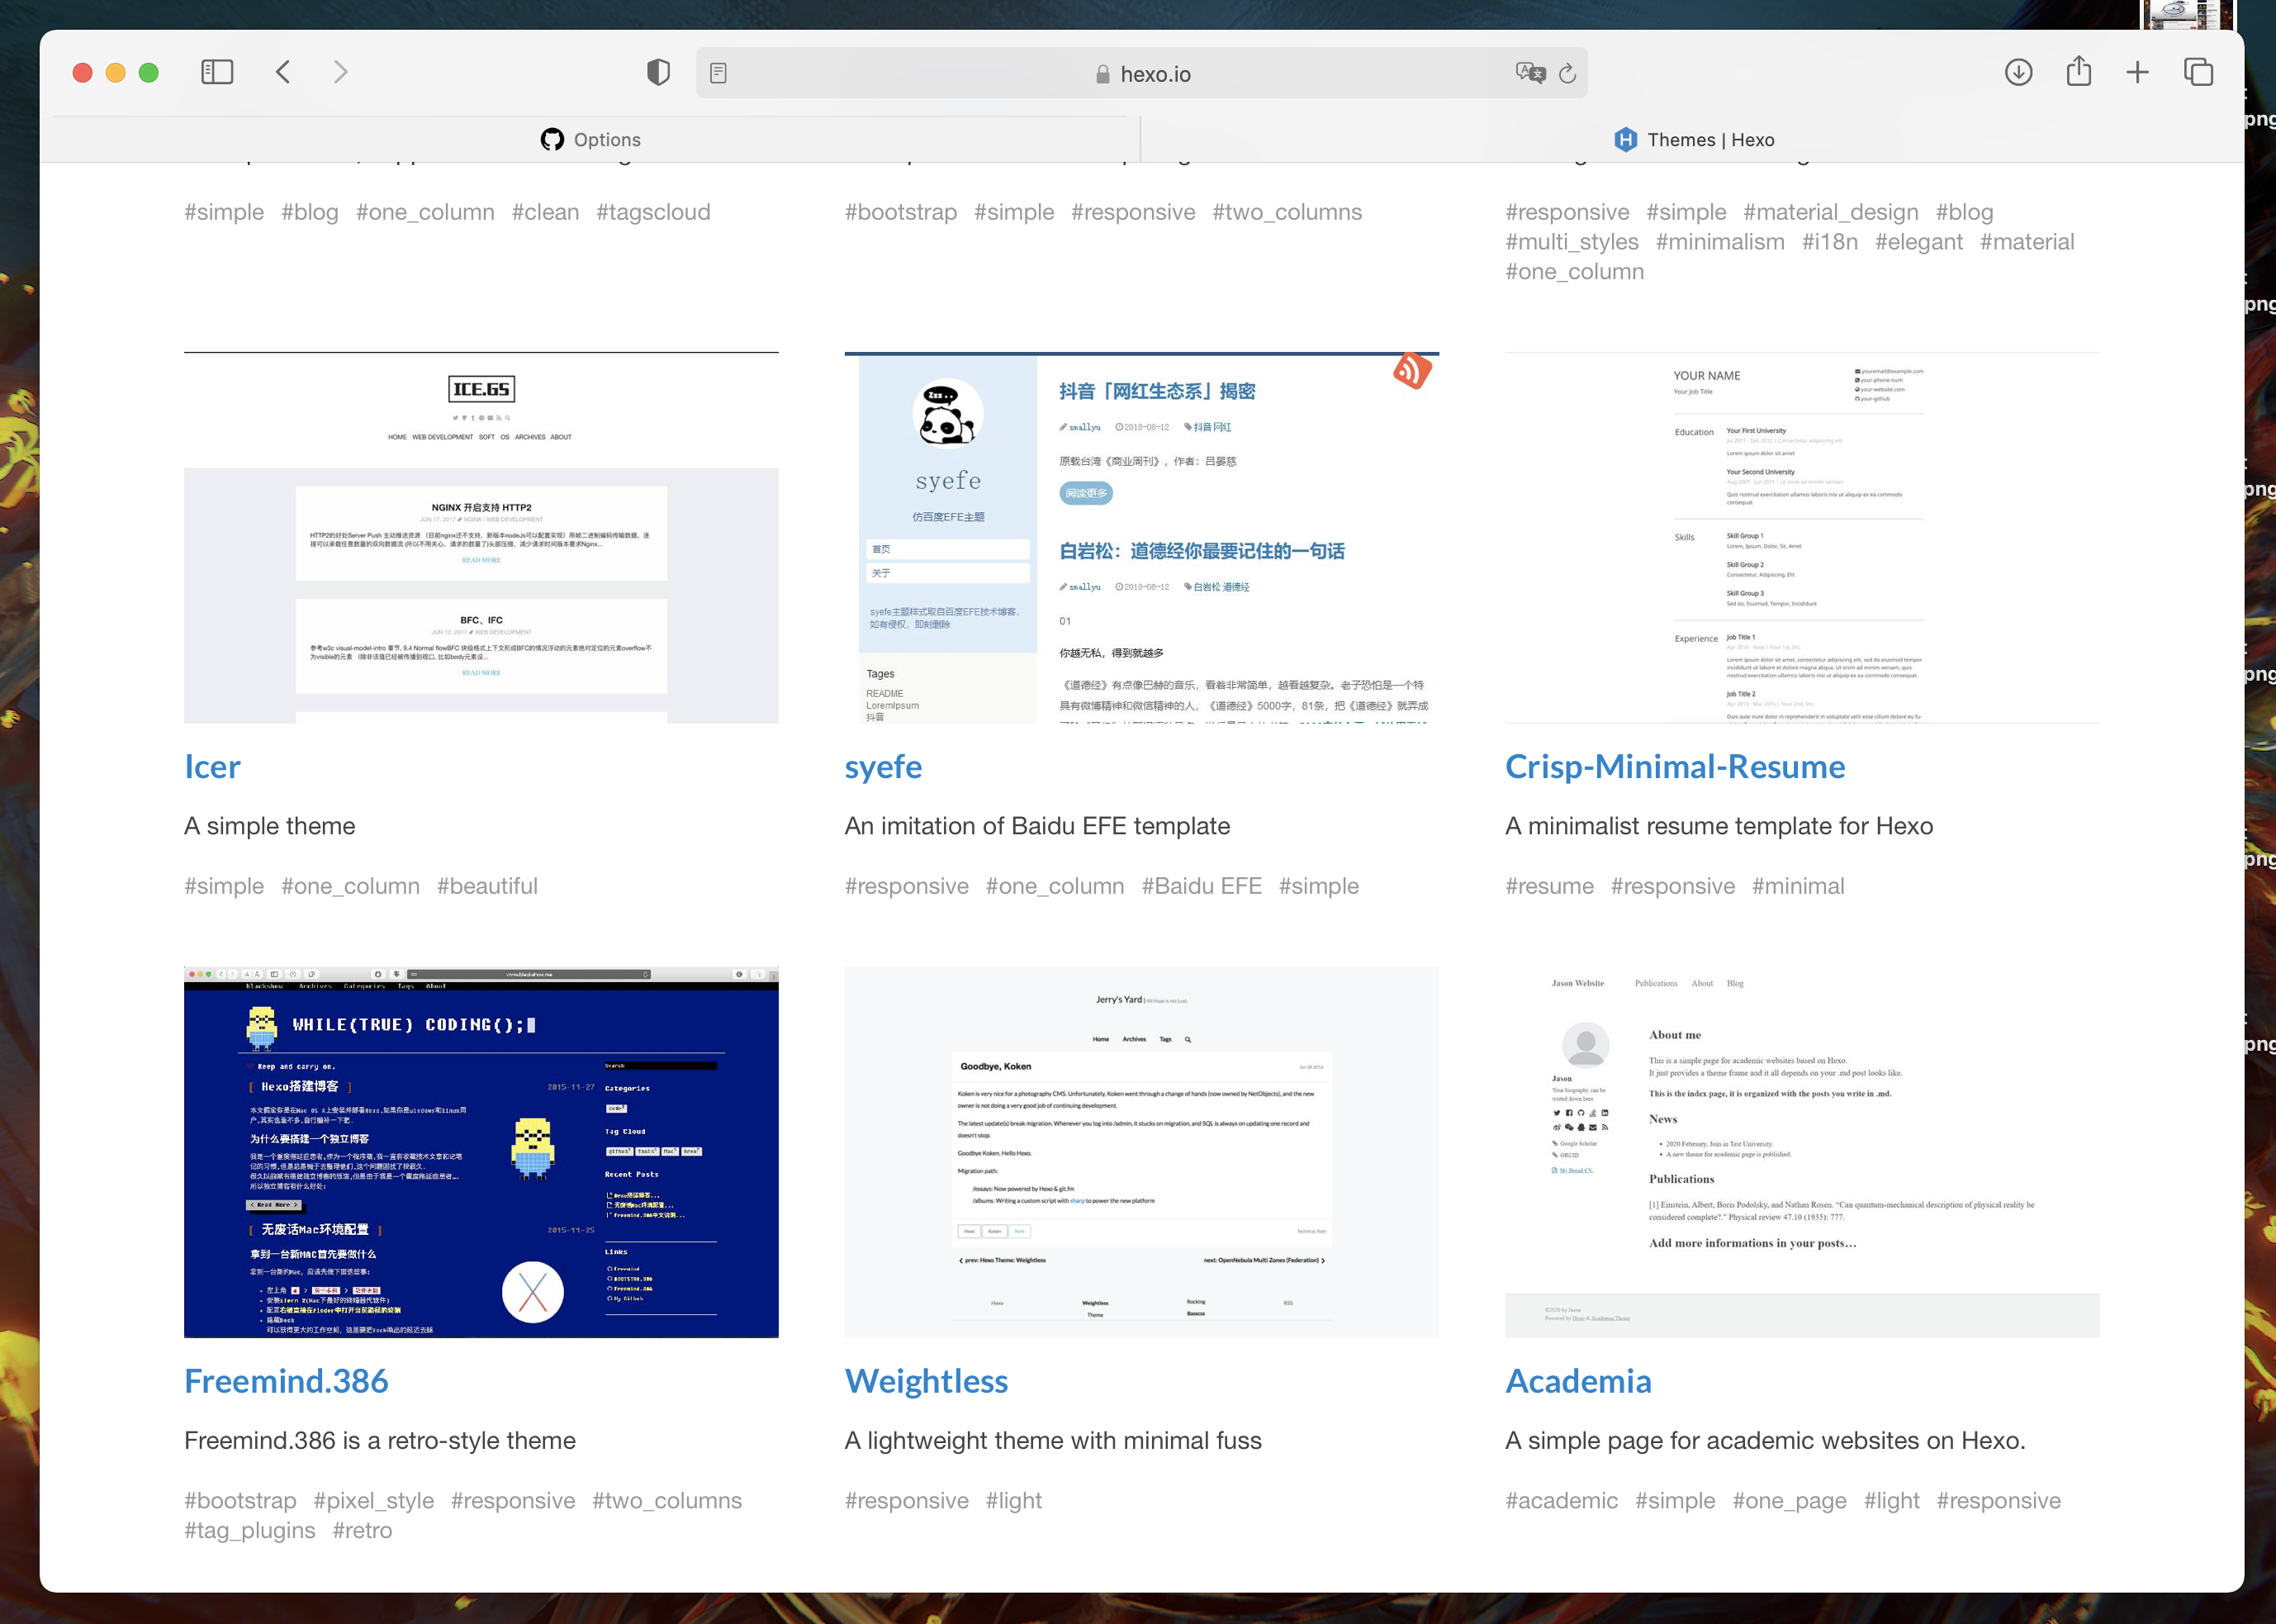2276x1624 pixels.
Task: Show reader view icon in address bar
Action: coord(718,73)
